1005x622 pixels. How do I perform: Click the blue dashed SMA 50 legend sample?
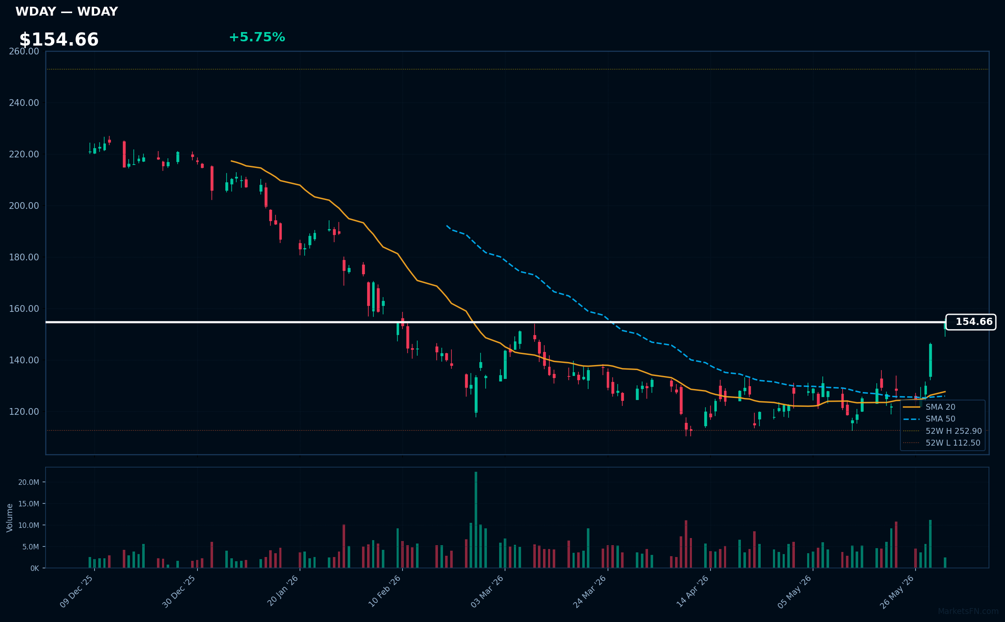tap(911, 419)
